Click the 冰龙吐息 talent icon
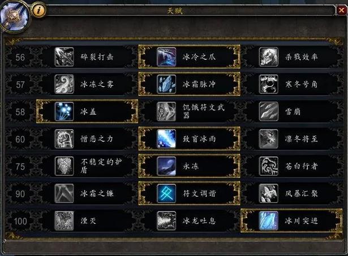The width and height of the screenshot is (348, 256). pos(166,220)
